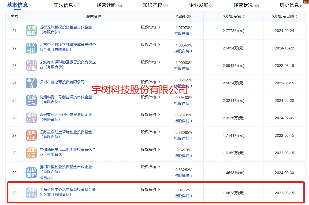View 持股详情 under 0.4172%
Image resolution: width=309 pixels, height=205 pixels.
click(x=183, y=196)
